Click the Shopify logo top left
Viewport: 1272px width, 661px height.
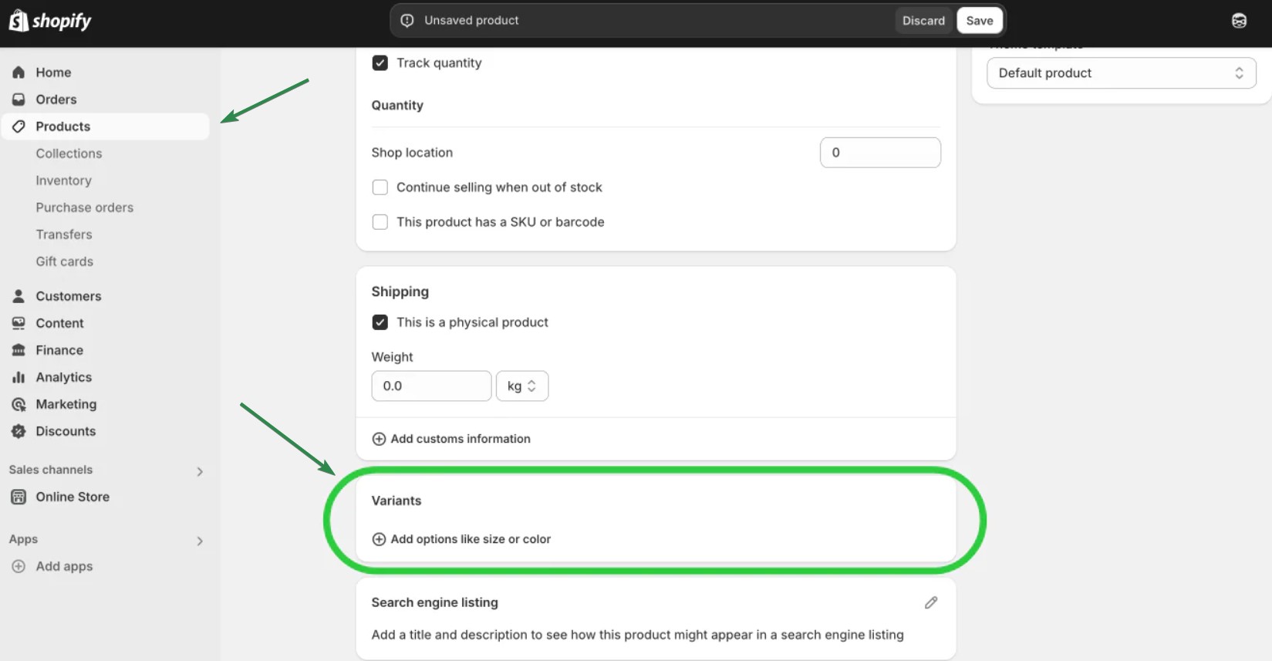point(49,20)
